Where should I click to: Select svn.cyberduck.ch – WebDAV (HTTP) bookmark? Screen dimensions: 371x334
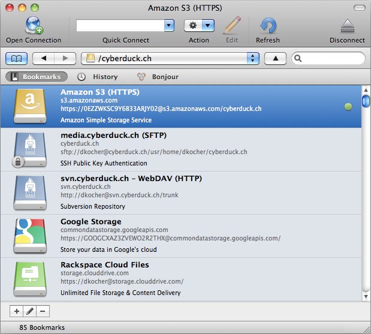click(131, 179)
